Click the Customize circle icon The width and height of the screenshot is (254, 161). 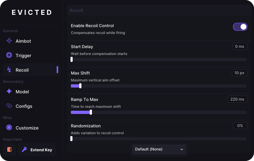click(9, 127)
